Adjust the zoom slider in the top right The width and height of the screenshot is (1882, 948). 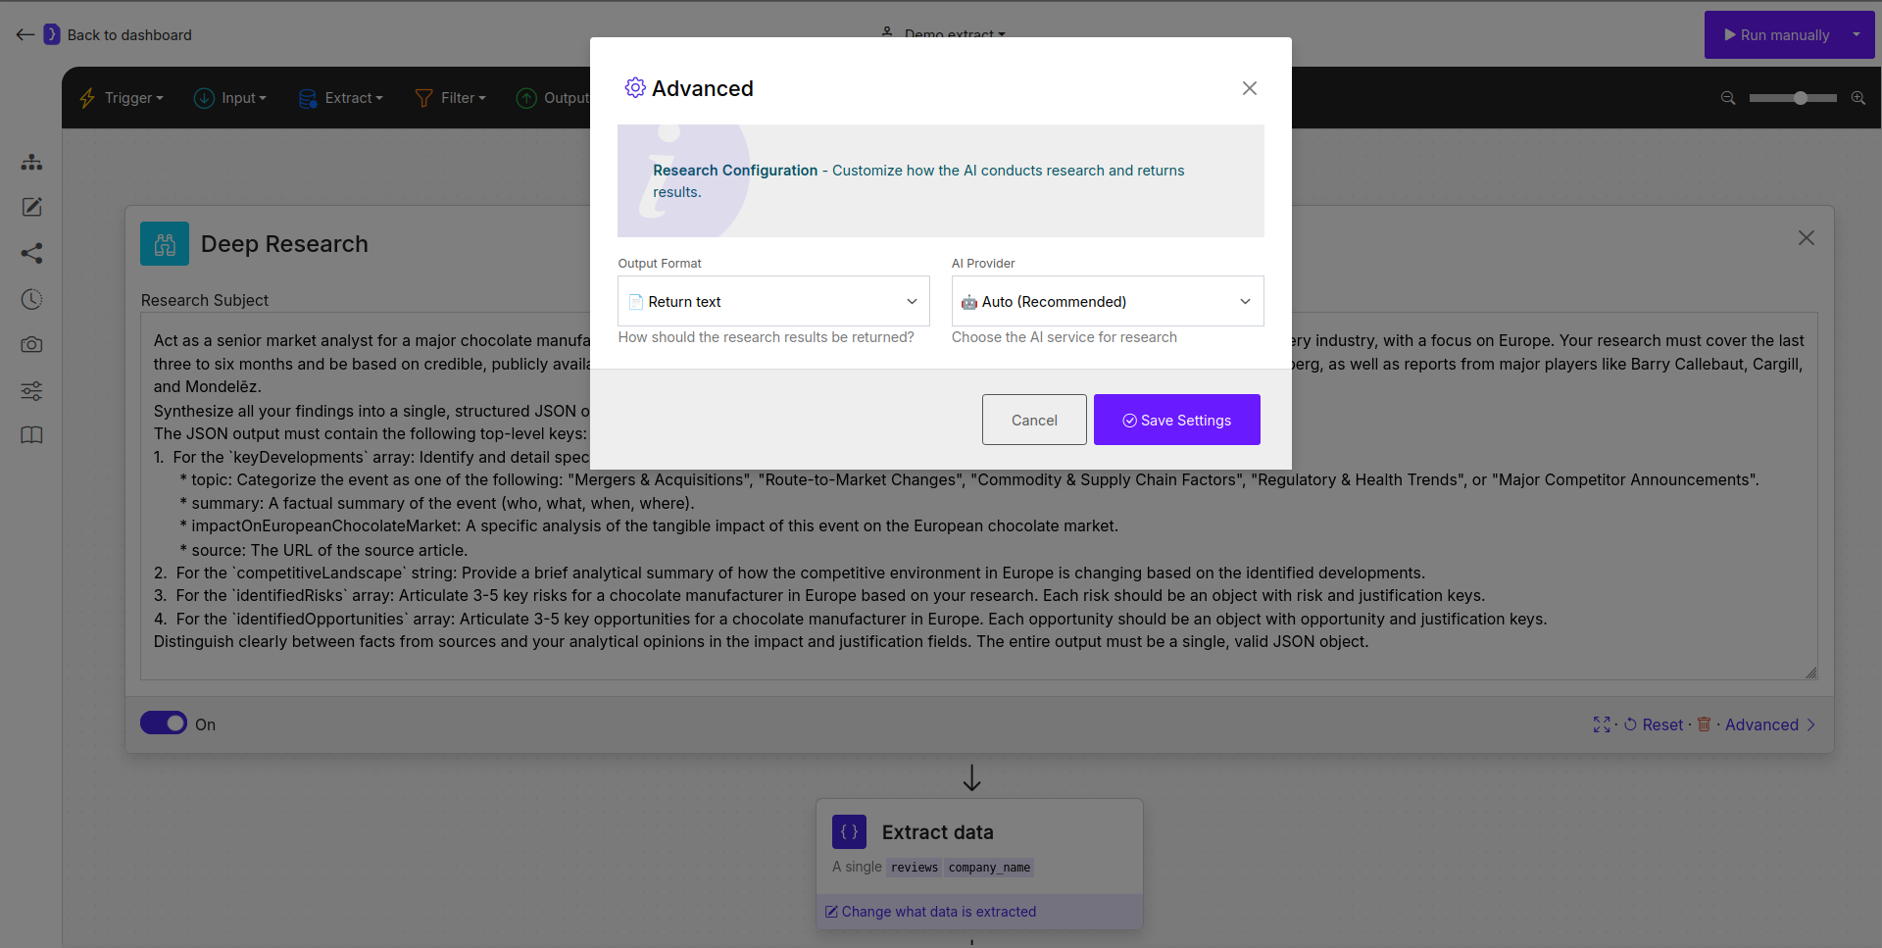pos(1799,98)
